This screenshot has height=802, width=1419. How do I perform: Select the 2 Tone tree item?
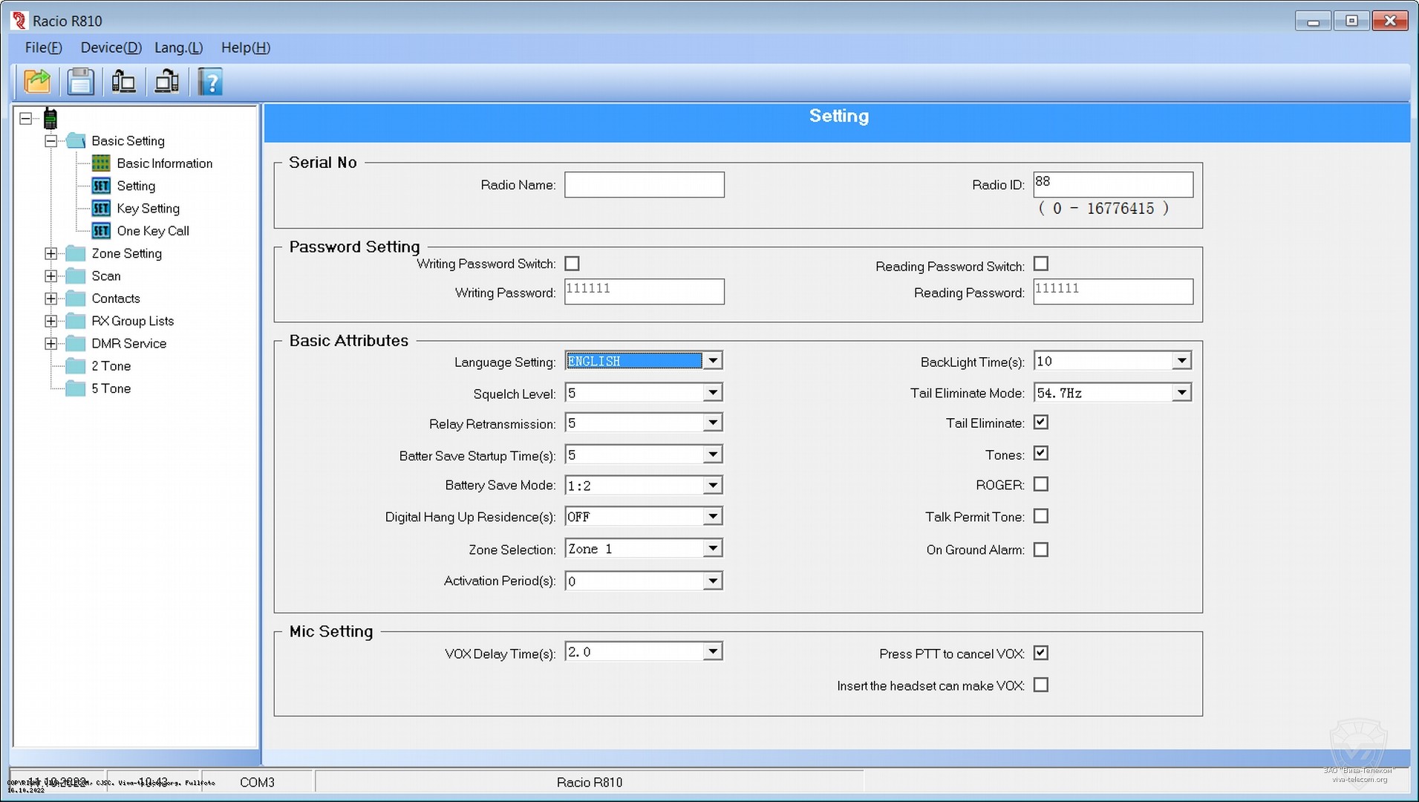(111, 366)
